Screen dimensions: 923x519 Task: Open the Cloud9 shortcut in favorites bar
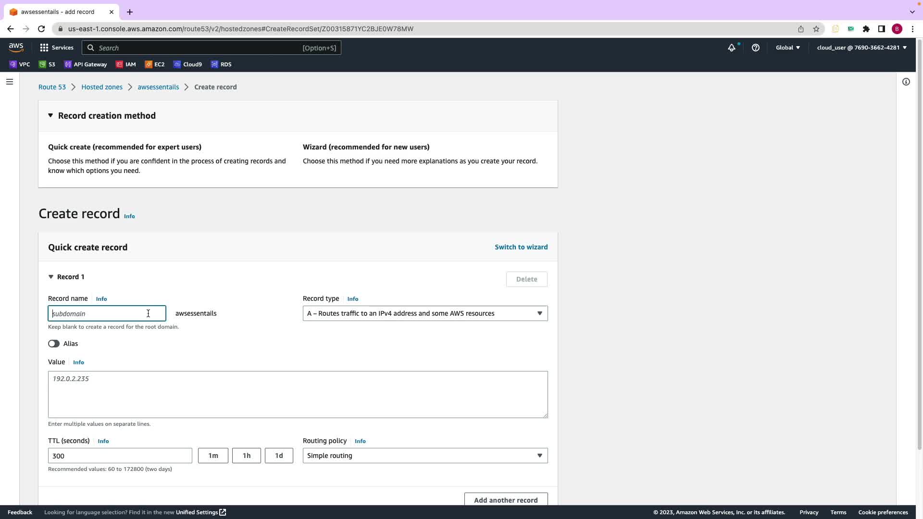[188, 64]
